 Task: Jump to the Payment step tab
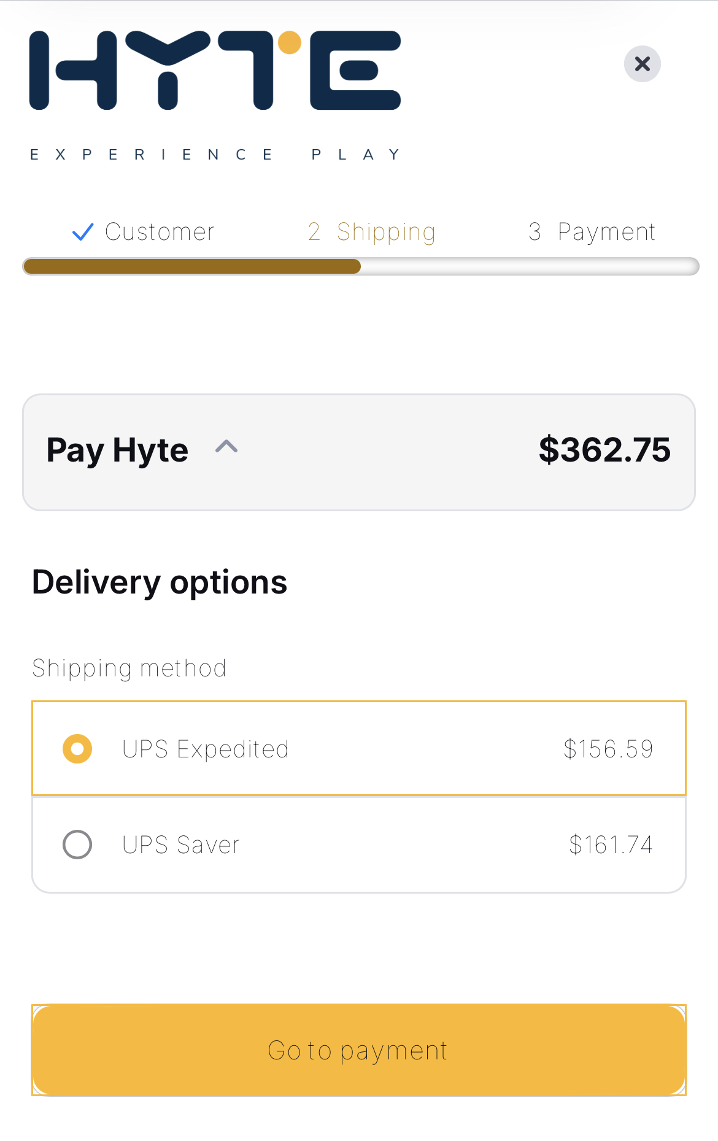tap(592, 232)
